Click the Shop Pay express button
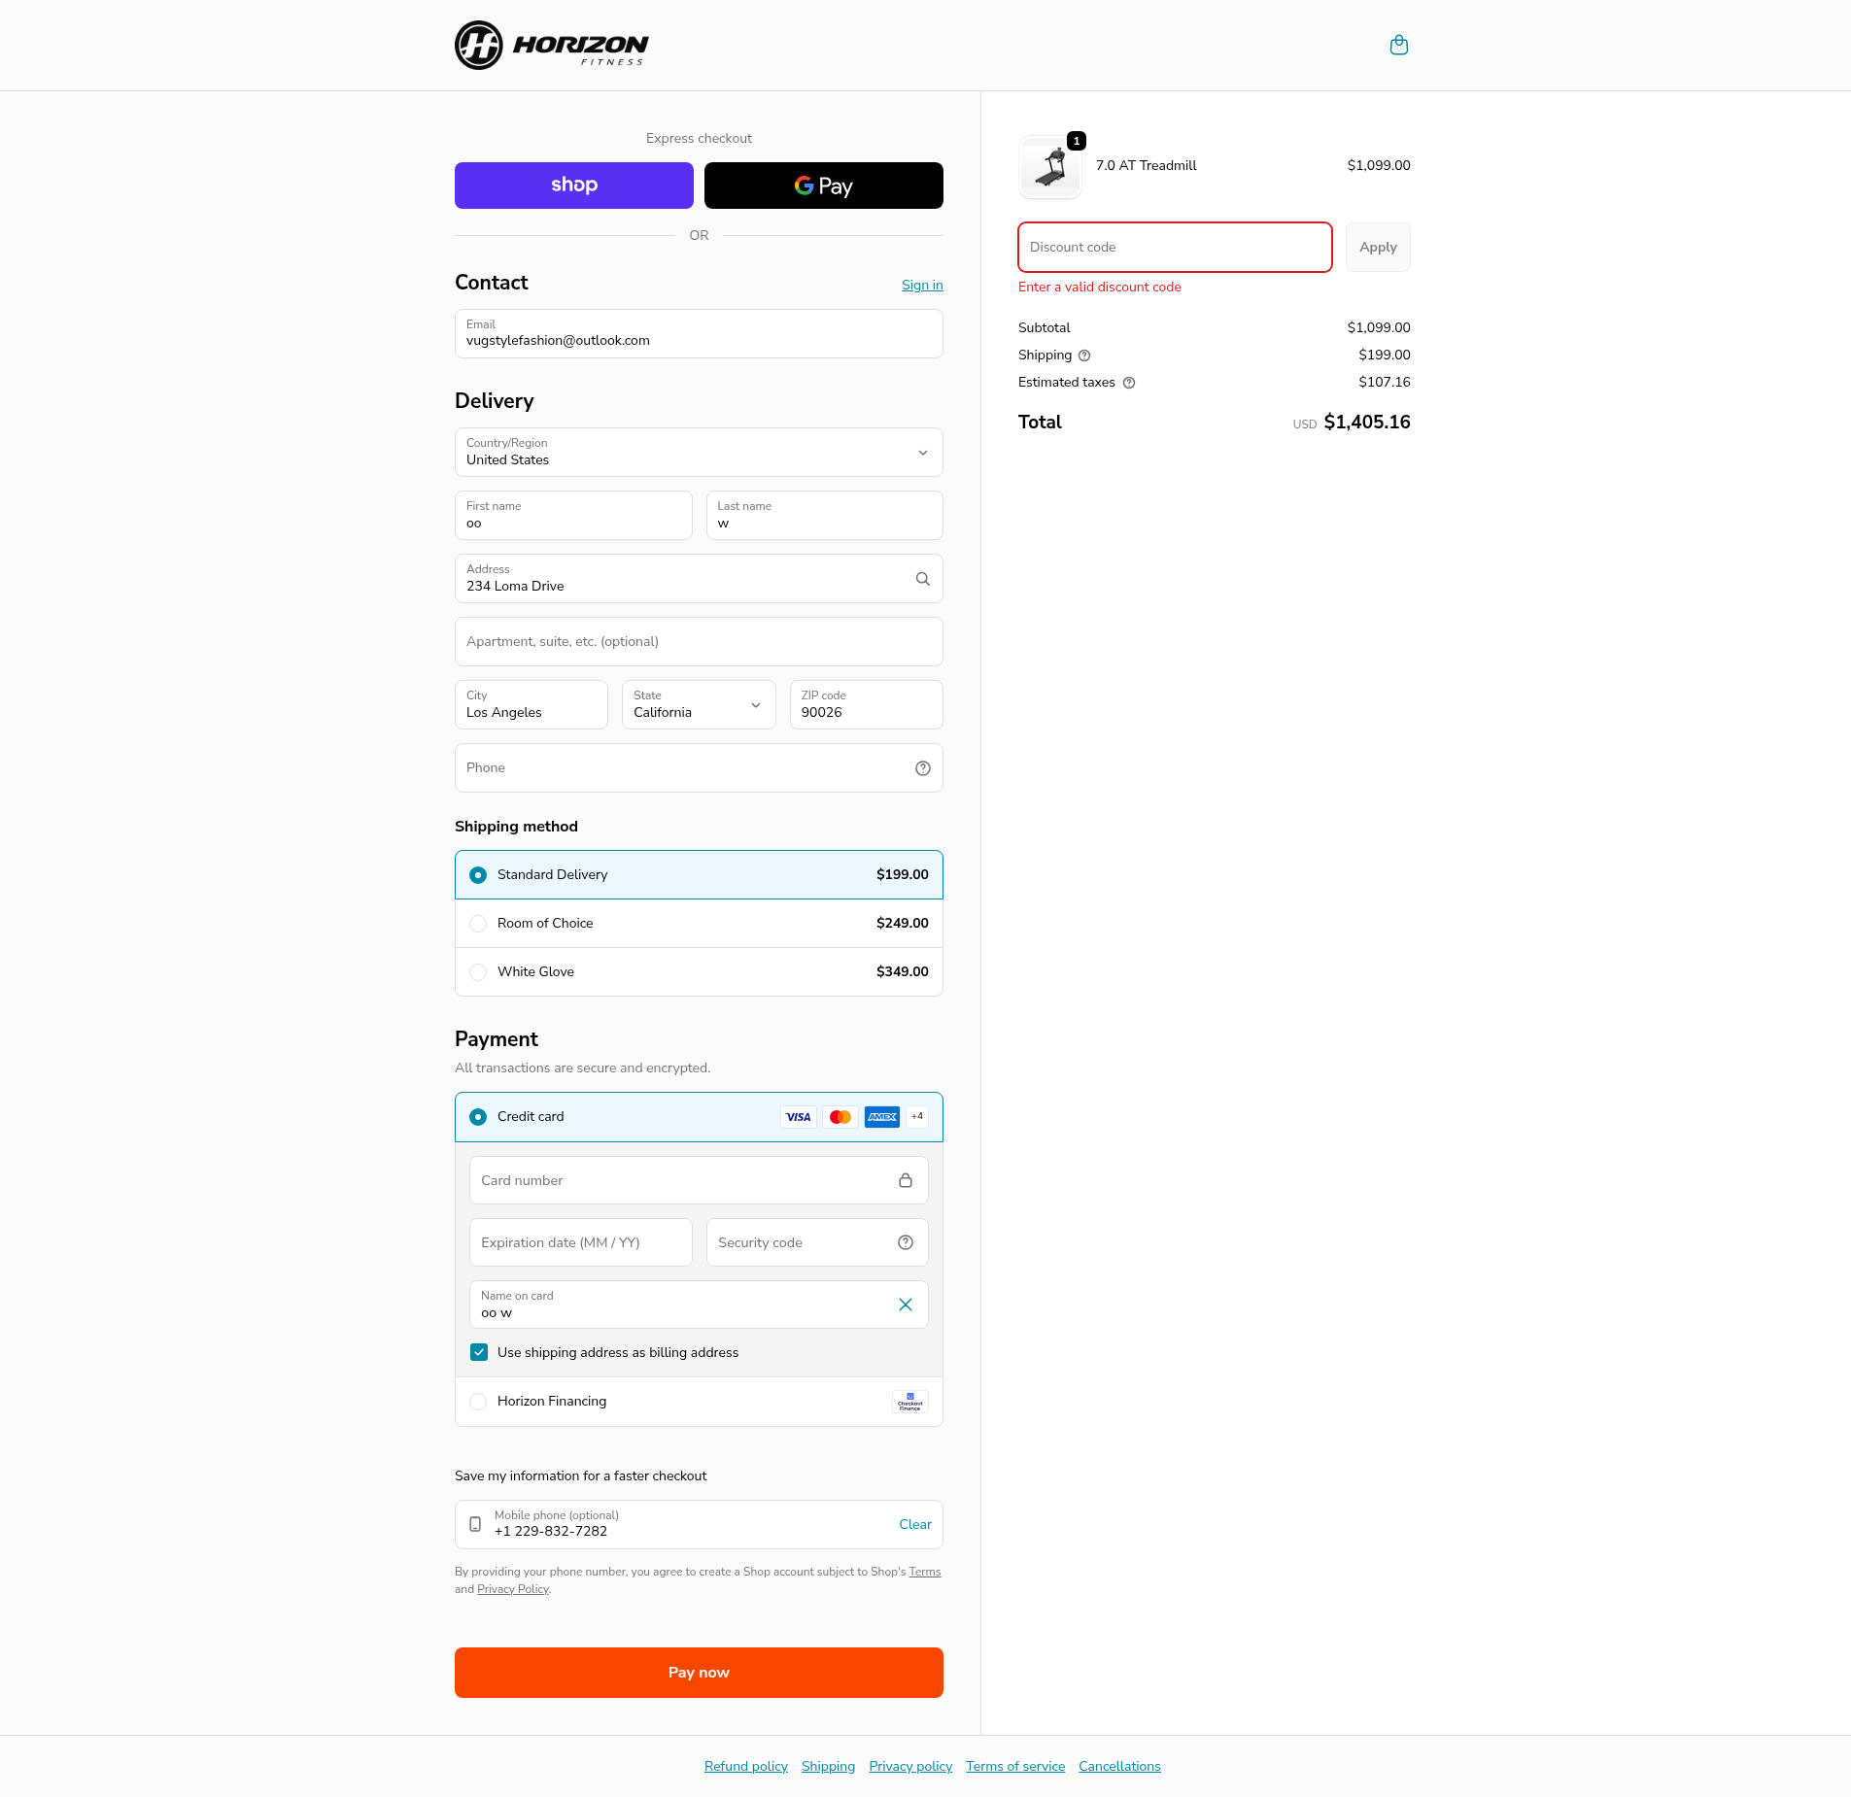This screenshot has height=1797, width=1851. pyautogui.click(x=573, y=186)
